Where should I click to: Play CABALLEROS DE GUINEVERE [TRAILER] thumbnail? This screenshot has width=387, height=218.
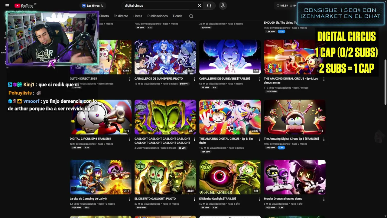[x=230, y=57]
